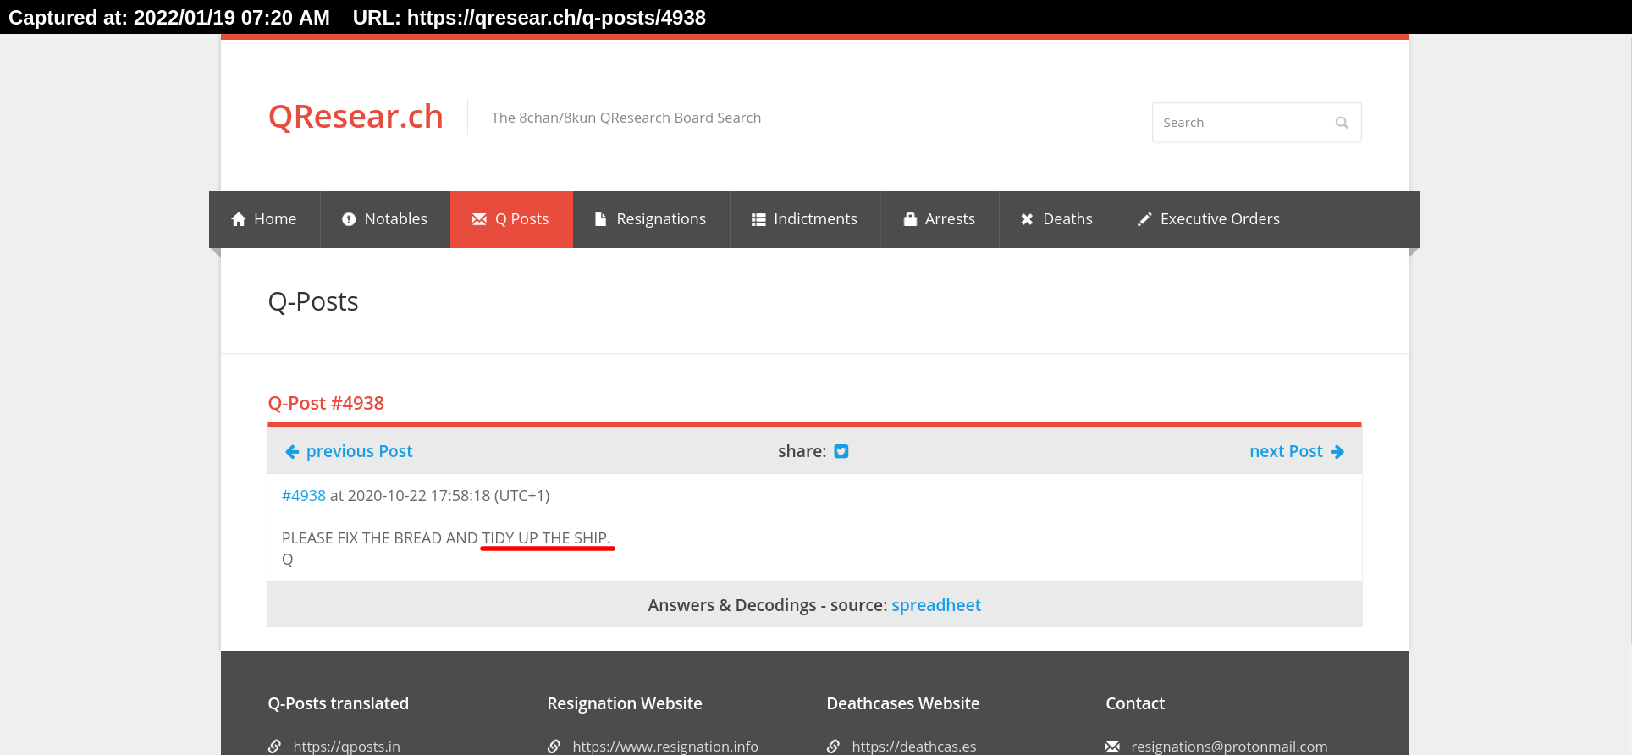
Task: Click the Q-Post #4938 heading
Action: 326,403
